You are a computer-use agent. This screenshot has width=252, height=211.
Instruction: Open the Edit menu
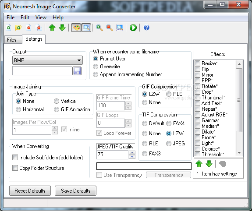click(x=25, y=18)
